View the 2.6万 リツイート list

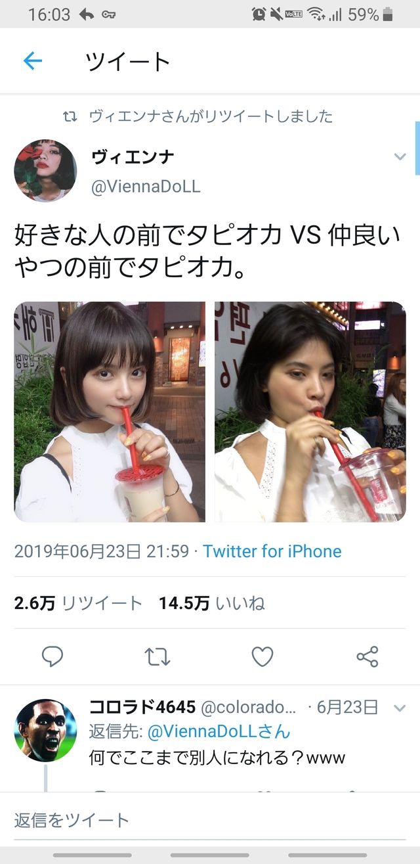(78, 603)
